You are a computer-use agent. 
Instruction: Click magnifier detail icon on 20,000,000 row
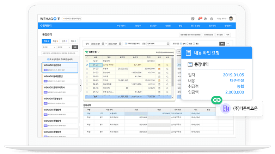(167, 69)
